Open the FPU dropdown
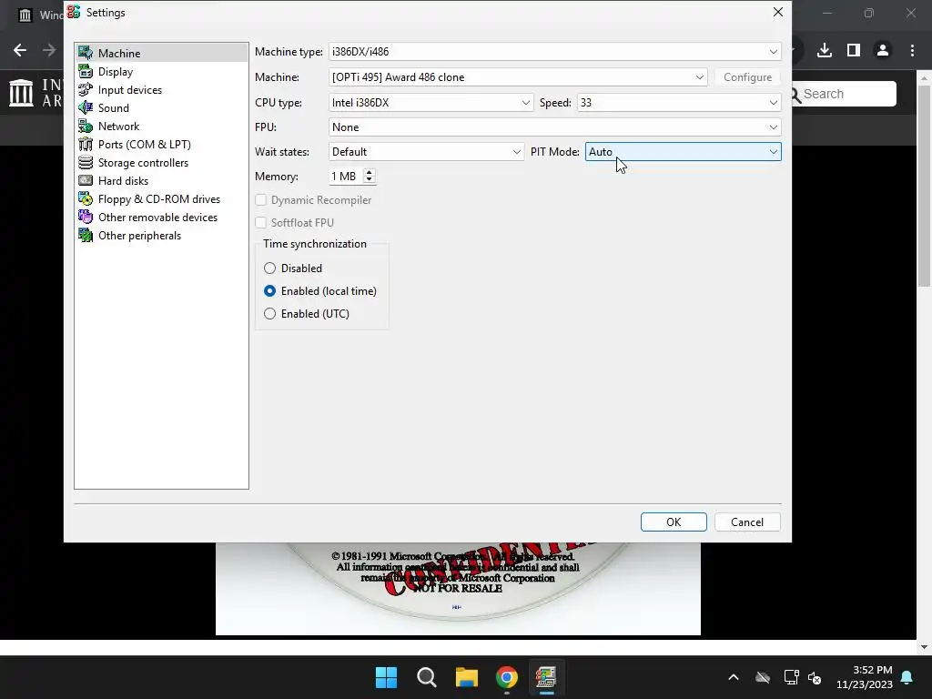 554,127
